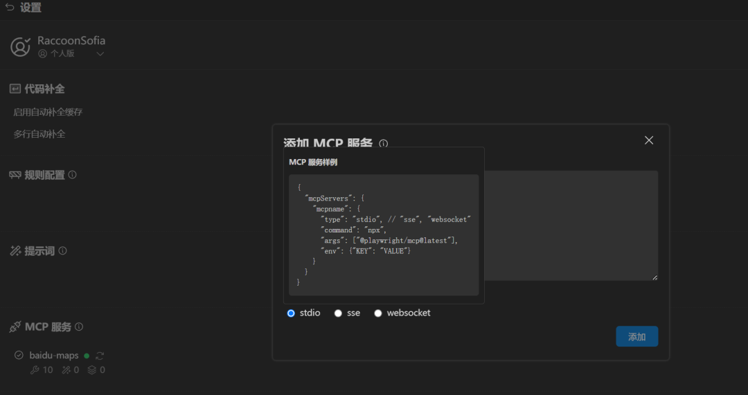Click the green status dot of baidu-maps
This screenshot has width=748, height=395.
click(87, 356)
